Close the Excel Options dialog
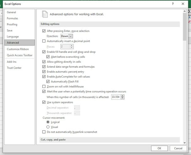Viewport: 191px width, 155px height. pos(183,4)
